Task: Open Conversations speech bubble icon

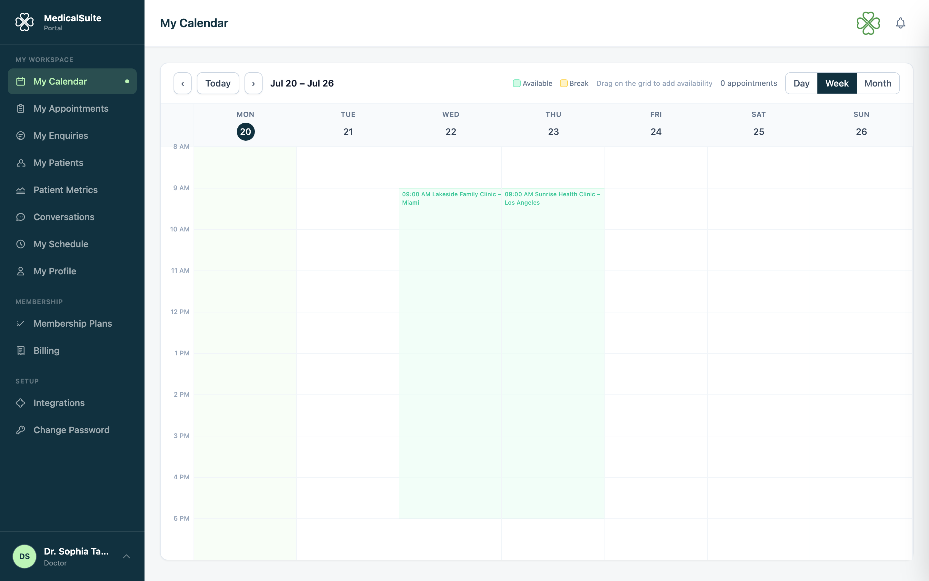Action: pos(21,217)
